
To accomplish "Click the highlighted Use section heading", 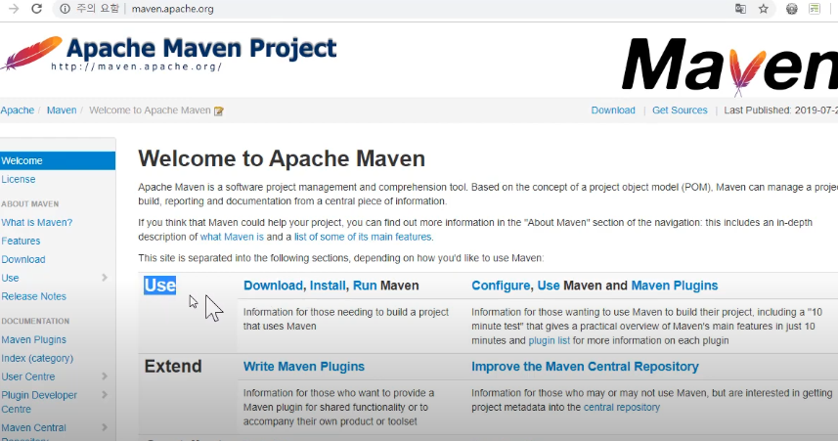I will [159, 286].
